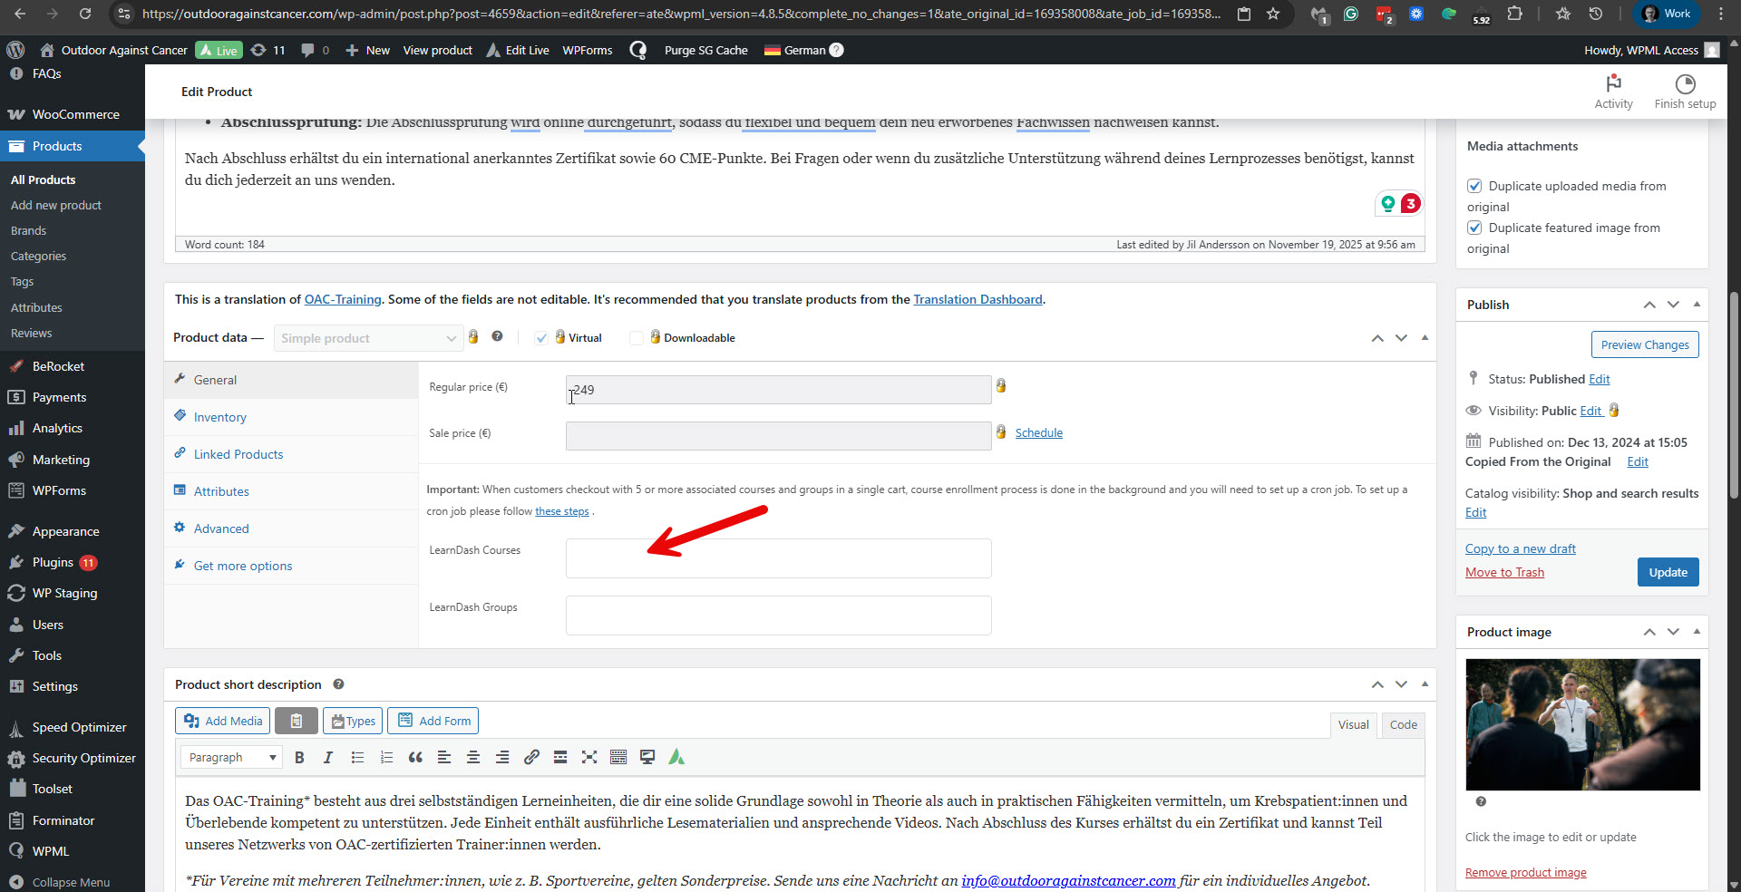This screenshot has width=1741, height=892.
Task: Click the Italic formatting icon
Action: tap(328, 758)
